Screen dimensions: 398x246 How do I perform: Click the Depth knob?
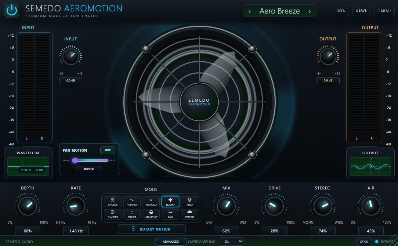point(28,206)
